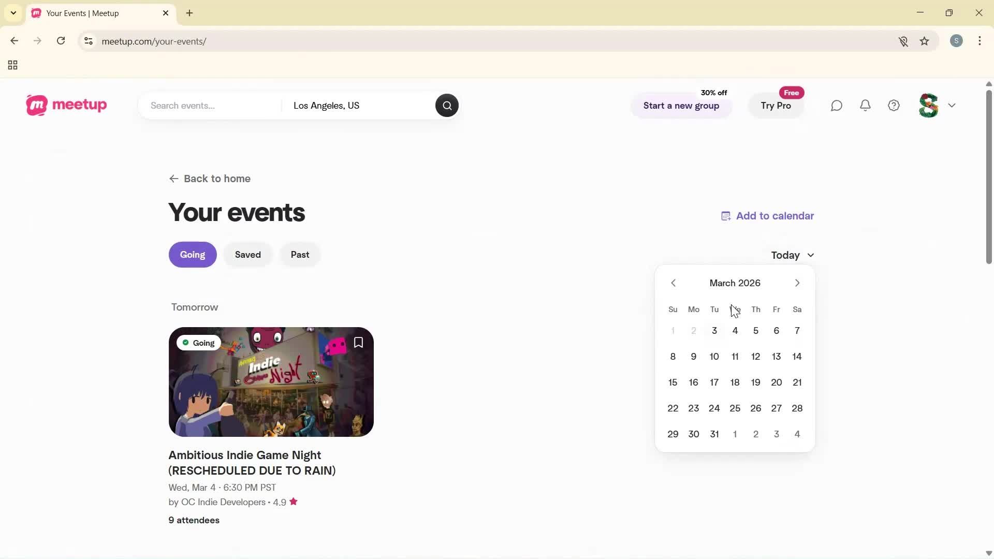Open the help question mark icon
The width and height of the screenshot is (994, 559).
[x=894, y=105]
